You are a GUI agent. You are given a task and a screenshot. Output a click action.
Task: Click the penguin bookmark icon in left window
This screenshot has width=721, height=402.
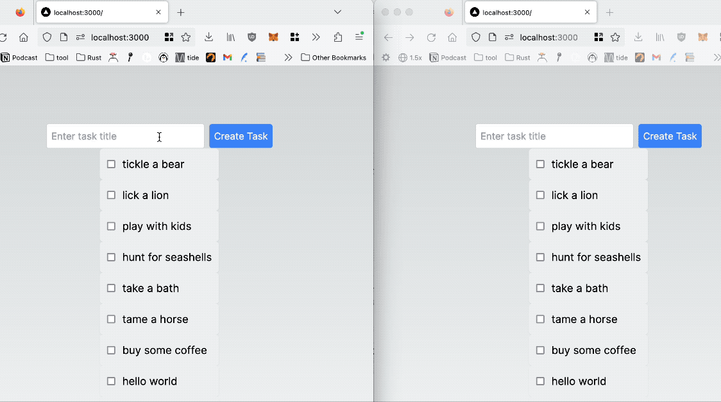pos(163,58)
